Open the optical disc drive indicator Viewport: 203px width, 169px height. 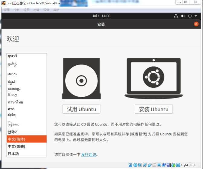(135, 165)
